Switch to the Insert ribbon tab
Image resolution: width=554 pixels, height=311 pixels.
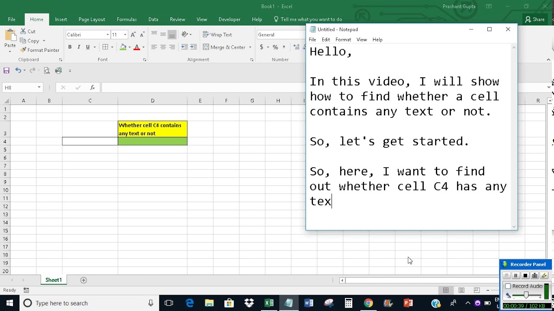click(61, 19)
